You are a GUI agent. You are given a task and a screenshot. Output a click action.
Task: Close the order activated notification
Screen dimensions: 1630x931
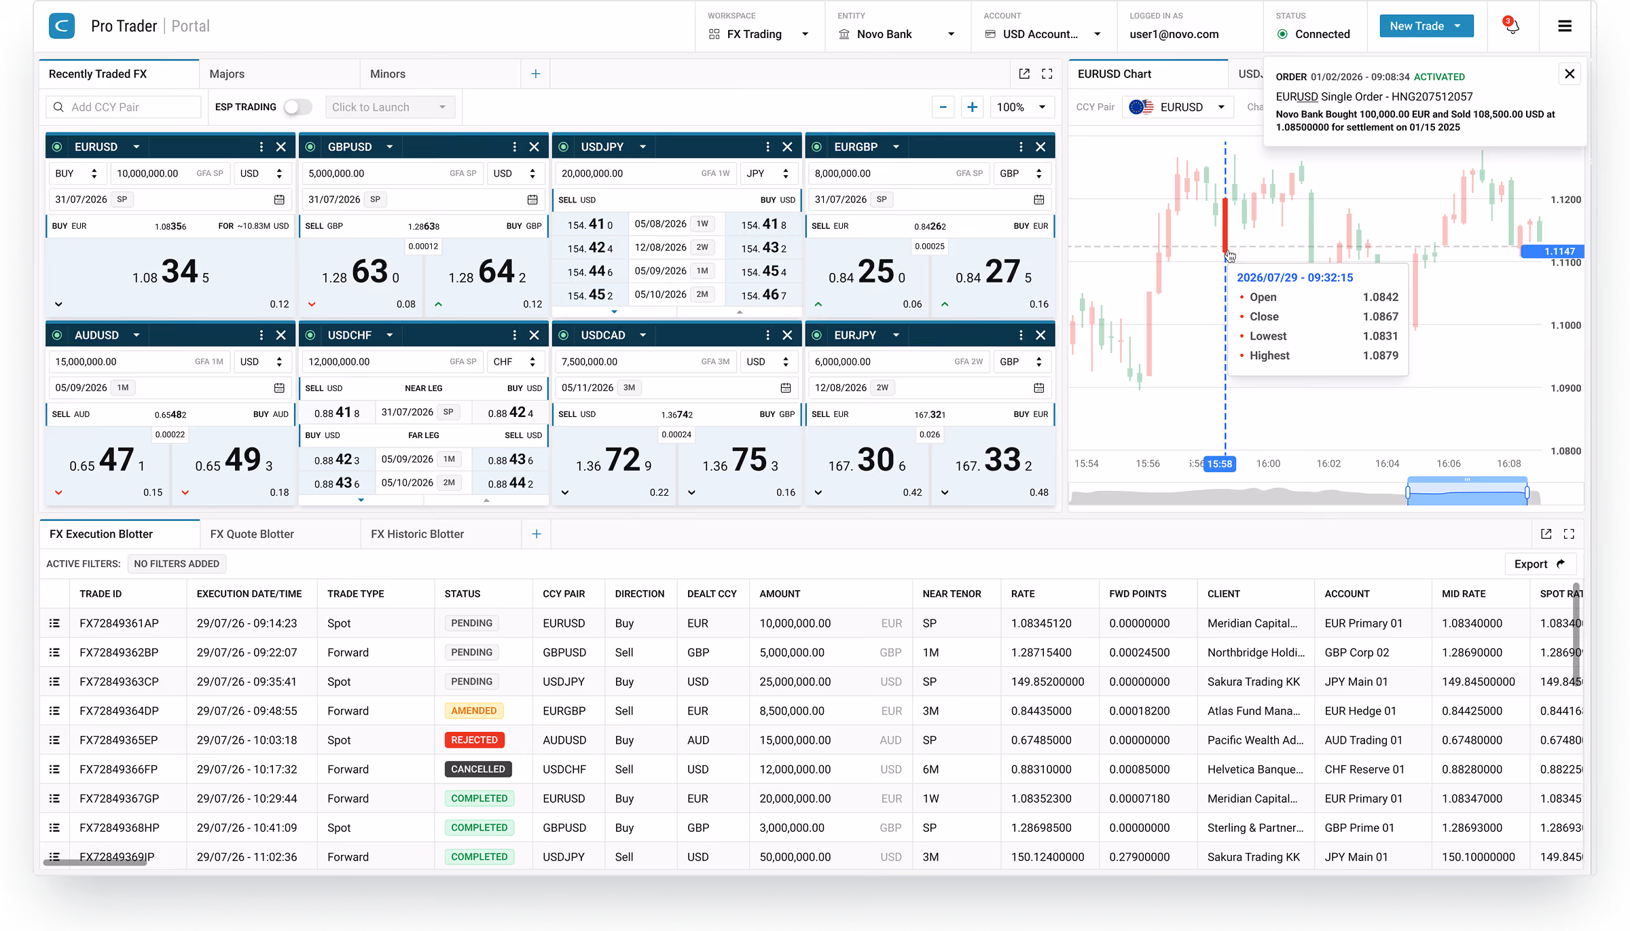(1570, 73)
